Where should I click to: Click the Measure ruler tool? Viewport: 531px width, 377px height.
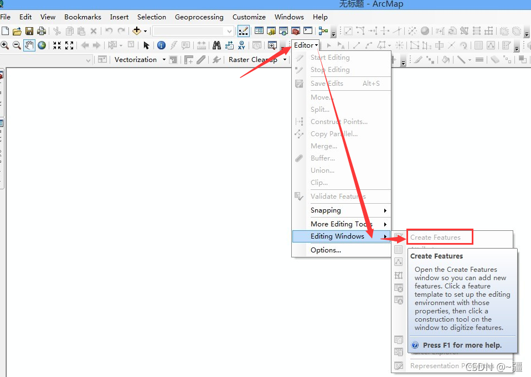[x=202, y=45]
